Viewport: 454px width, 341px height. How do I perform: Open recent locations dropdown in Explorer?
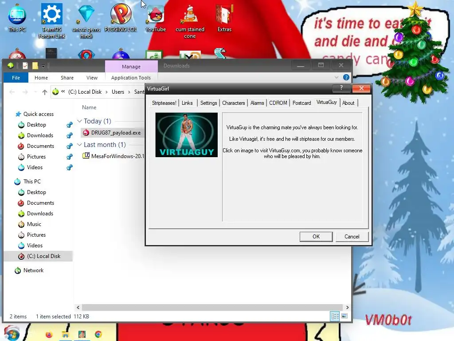tap(35, 92)
